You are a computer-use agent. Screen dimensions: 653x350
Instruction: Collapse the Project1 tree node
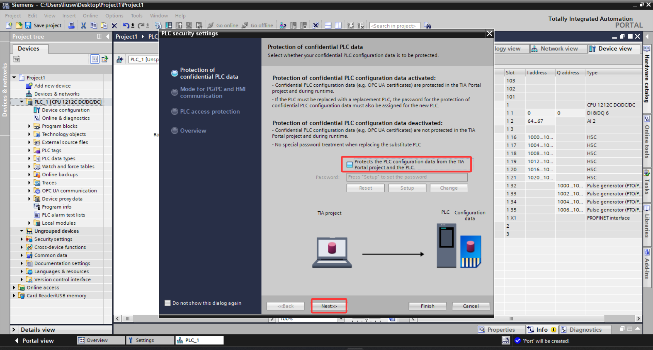pyautogui.click(x=14, y=77)
